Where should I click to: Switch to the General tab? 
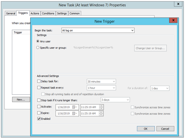pyautogui.click(x=11, y=13)
